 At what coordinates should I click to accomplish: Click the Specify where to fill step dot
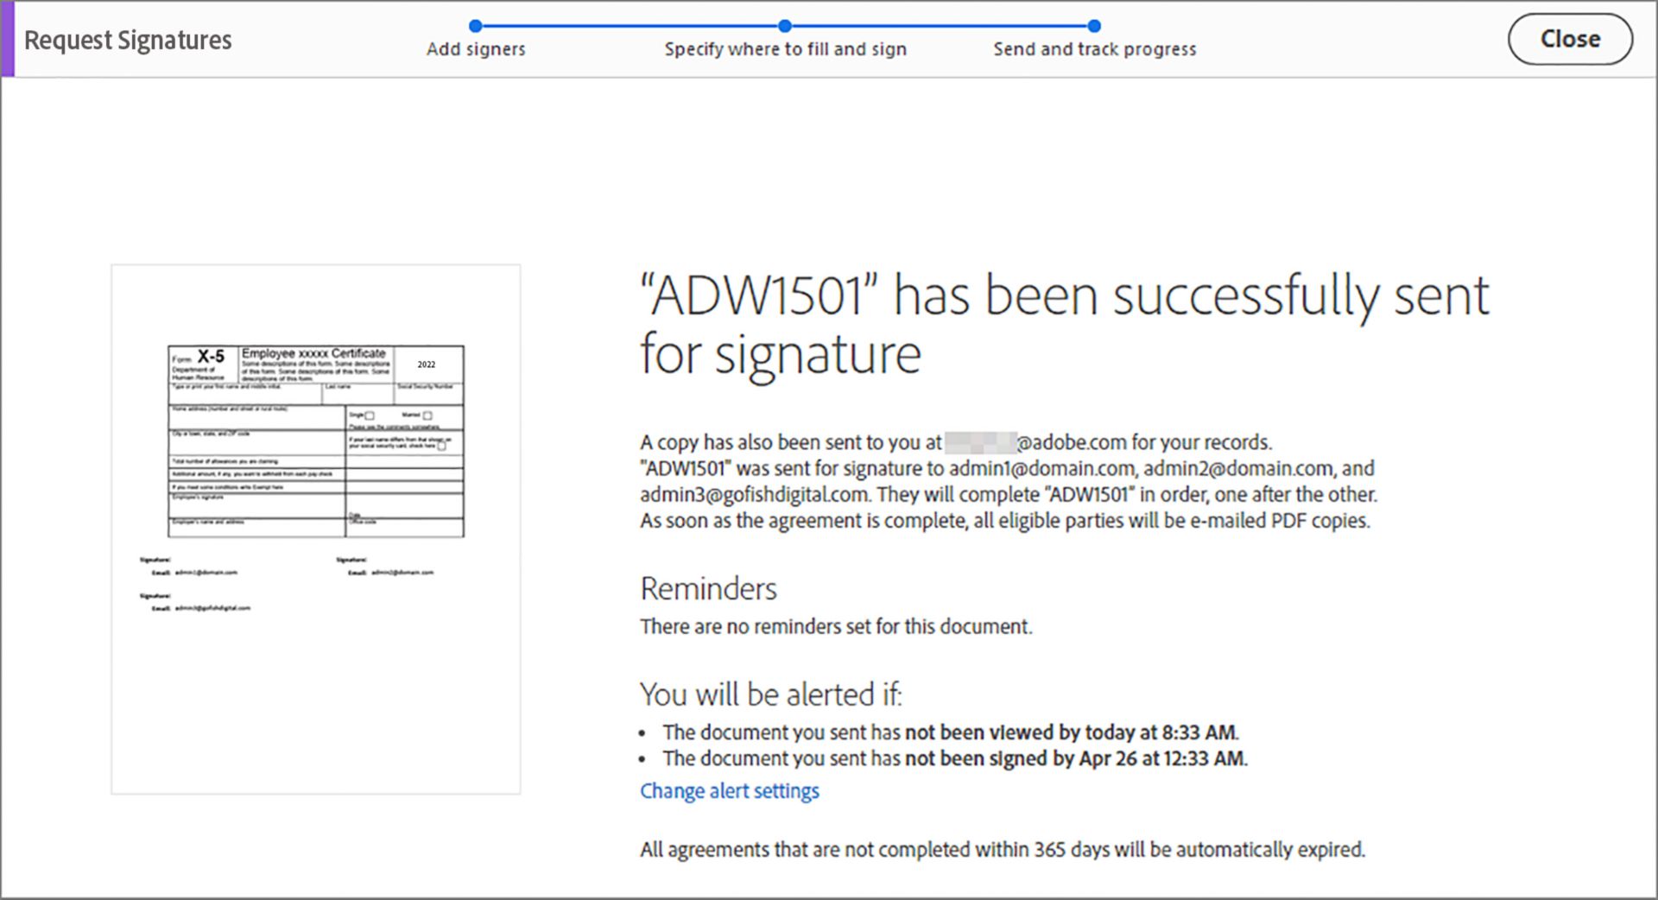pyautogui.click(x=784, y=26)
